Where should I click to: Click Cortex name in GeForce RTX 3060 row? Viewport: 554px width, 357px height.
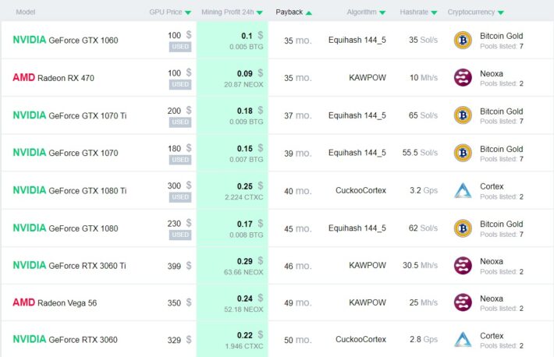(x=492, y=336)
